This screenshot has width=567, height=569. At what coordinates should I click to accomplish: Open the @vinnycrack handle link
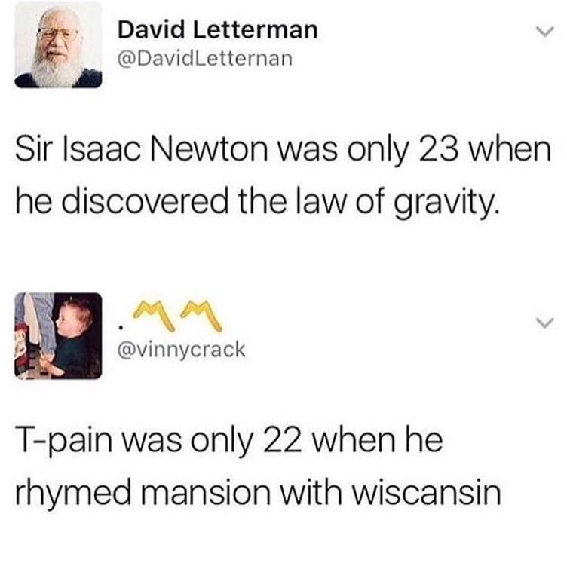coord(181,350)
